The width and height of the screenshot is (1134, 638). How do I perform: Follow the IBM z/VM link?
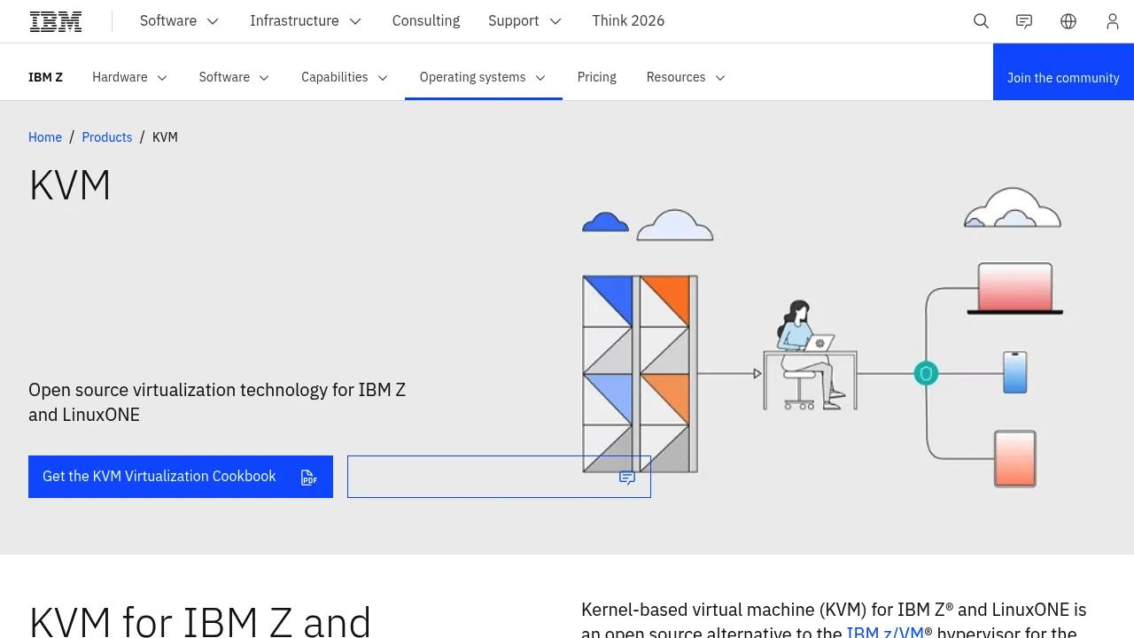(885, 633)
